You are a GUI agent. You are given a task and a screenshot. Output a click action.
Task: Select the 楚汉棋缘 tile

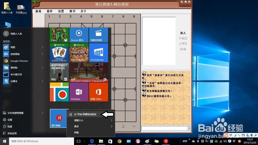pos(58,118)
